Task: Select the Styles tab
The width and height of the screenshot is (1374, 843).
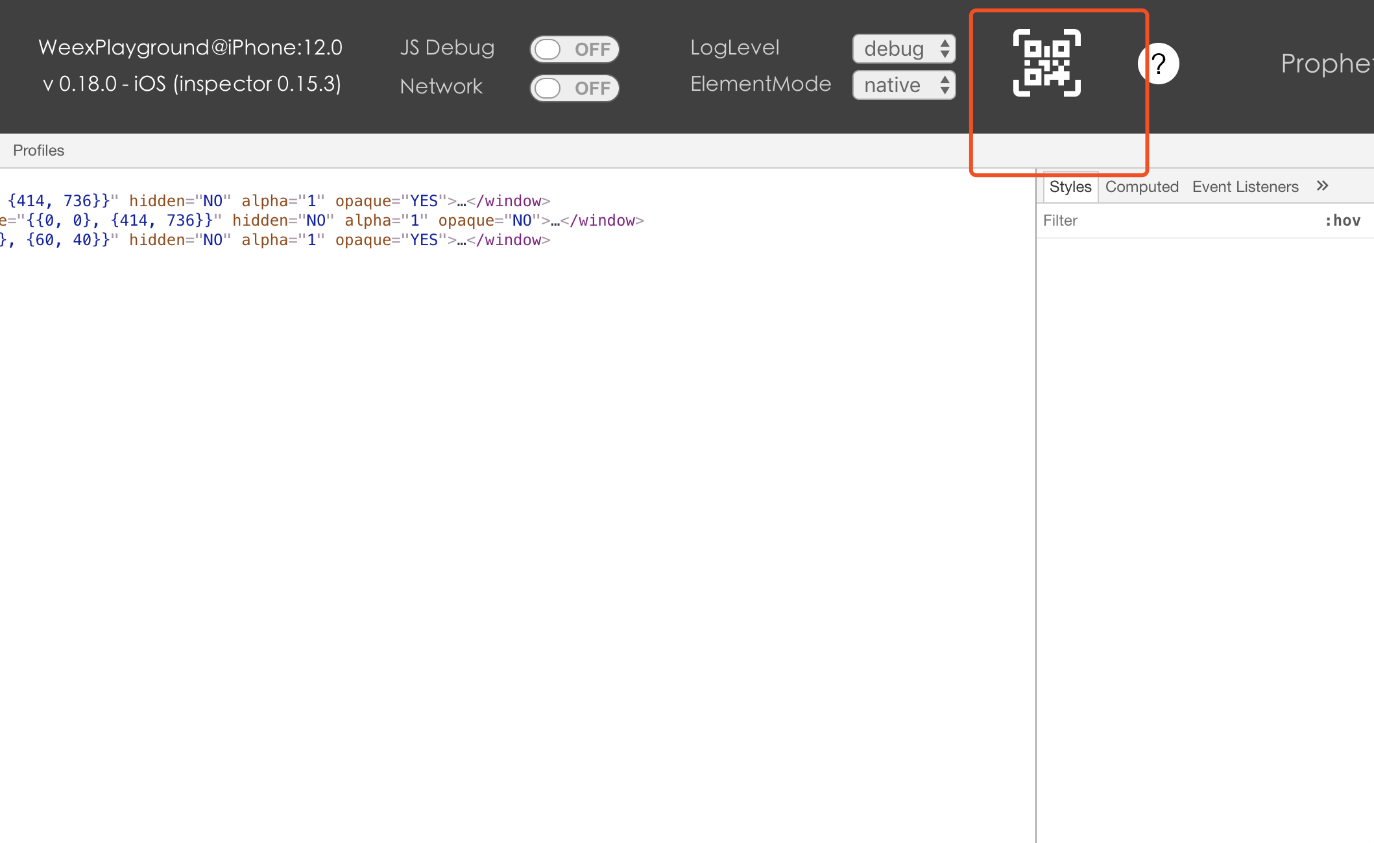Action: 1070,186
